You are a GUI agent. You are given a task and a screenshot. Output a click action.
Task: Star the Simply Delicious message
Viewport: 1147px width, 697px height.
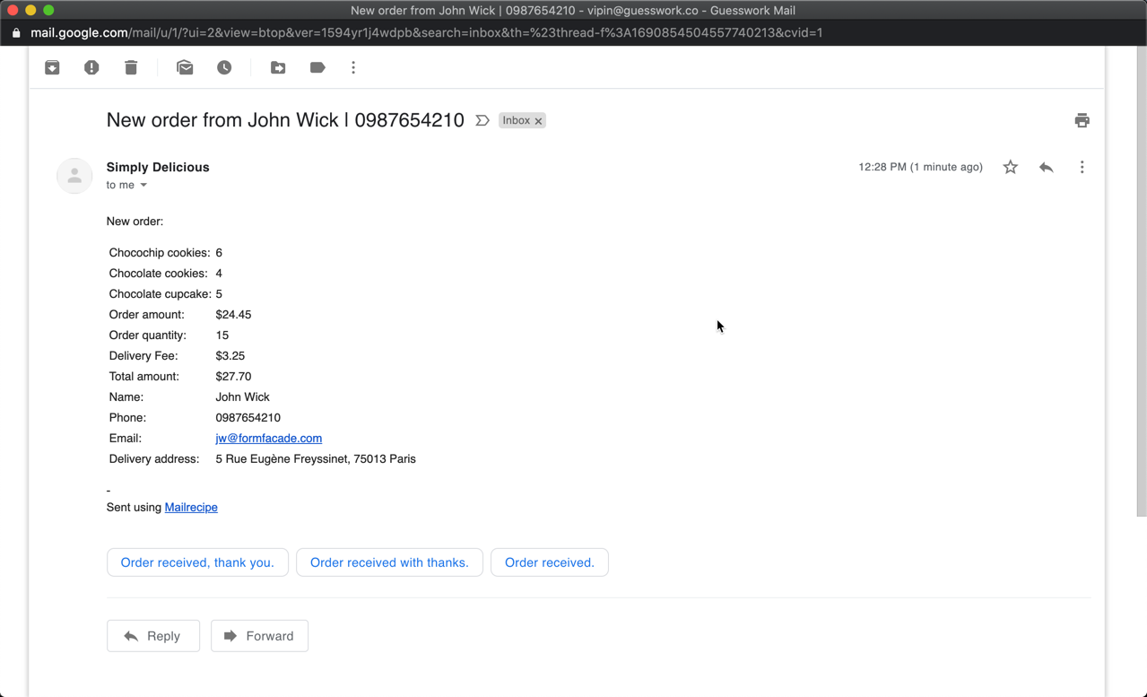[1010, 167]
